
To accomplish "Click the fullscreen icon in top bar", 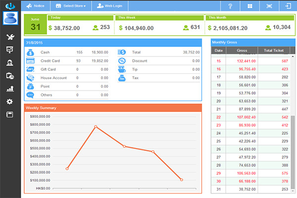I will coord(269,6).
